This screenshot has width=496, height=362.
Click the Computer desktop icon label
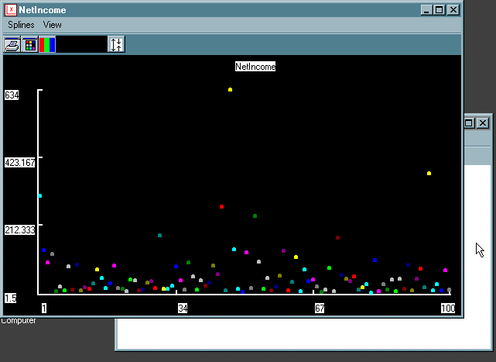click(18, 321)
